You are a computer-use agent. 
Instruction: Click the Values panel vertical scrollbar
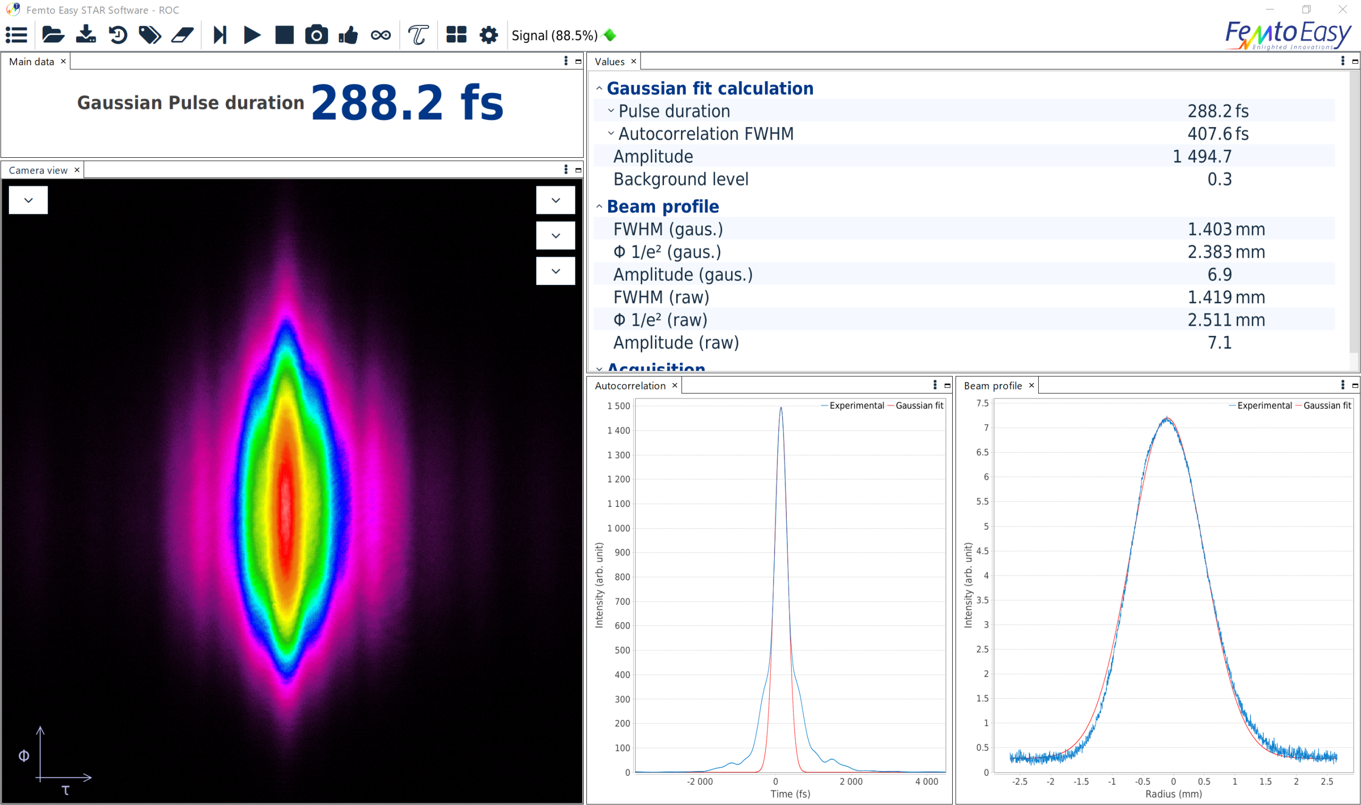point(1354,217)
